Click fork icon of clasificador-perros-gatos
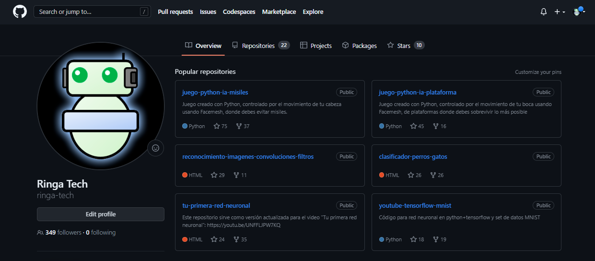This screenshot has height=261, width=595. [x=432, y=175]
